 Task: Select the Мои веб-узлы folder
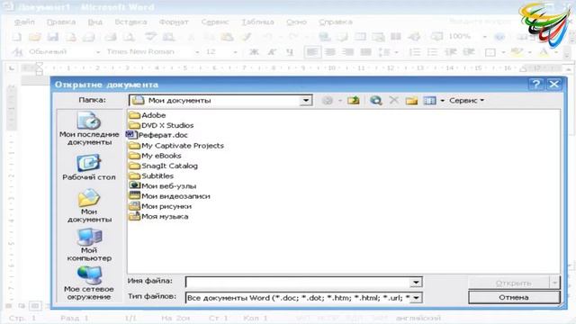163,186
